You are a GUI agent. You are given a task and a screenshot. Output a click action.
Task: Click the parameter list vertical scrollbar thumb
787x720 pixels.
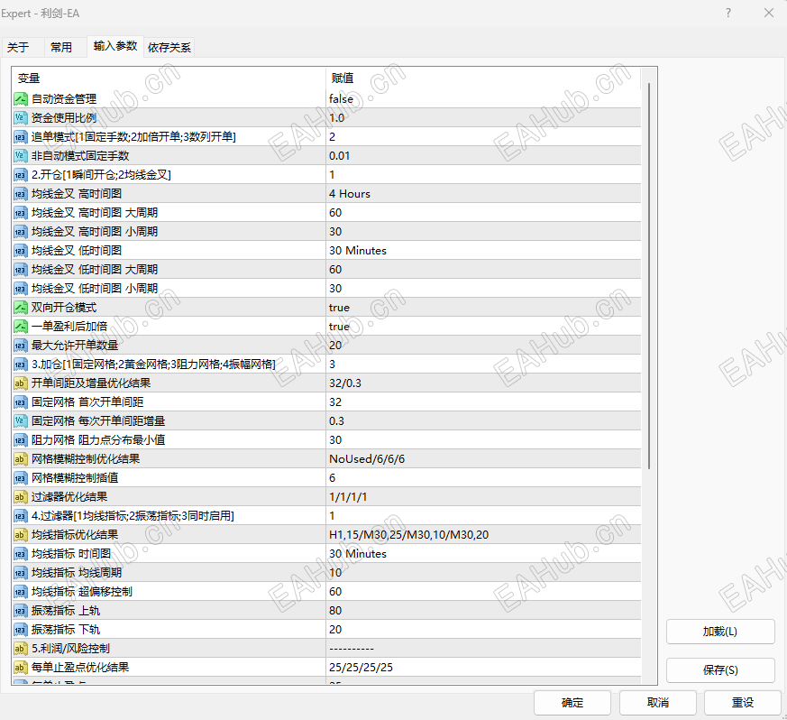click(x=649, y=276)
